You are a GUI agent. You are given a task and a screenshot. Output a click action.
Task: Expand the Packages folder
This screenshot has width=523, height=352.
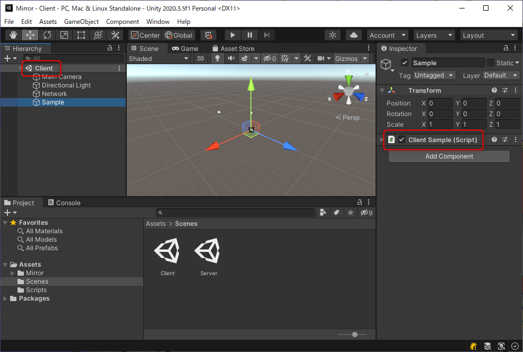(x=5, y=298)
